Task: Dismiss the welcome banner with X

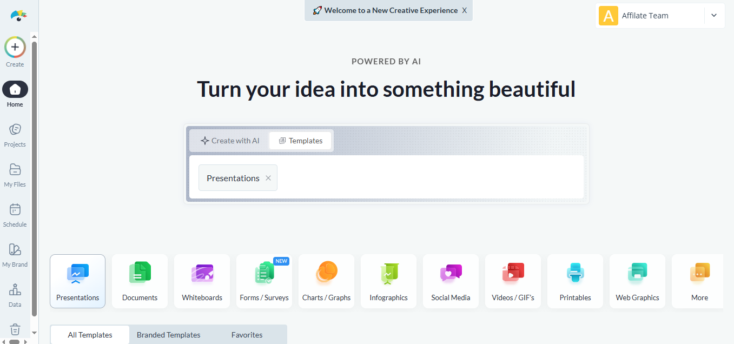Action: click(x=464, y=10)
